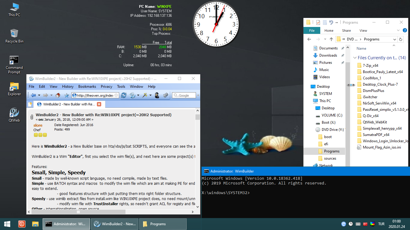The image size is (410, 230).
Task: Click the Forward arrow in QtWeb toolbar
Action: click(45, 95)
